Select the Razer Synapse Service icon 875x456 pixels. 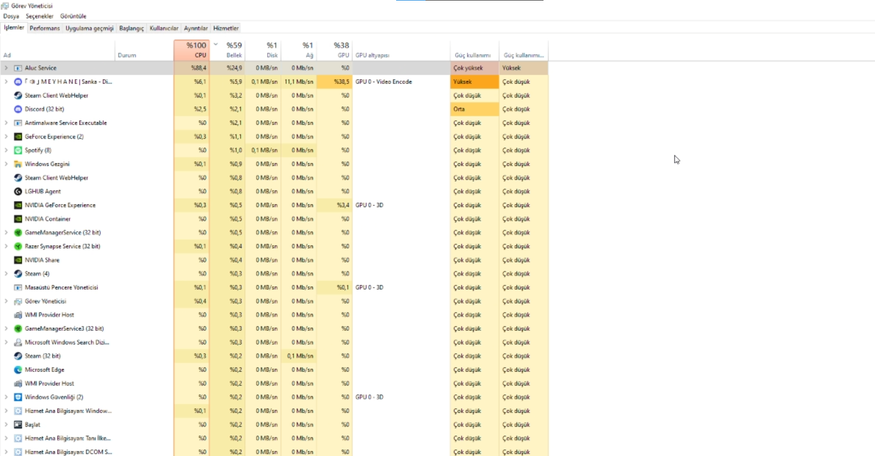pos(18,246)
